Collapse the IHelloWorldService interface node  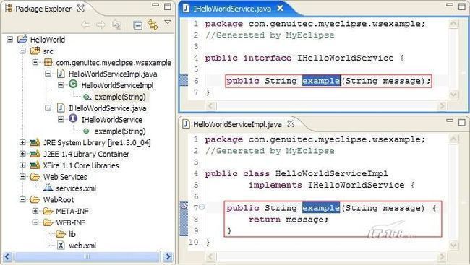61,119
